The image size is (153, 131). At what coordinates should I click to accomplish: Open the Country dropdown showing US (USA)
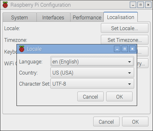(92, 73)
